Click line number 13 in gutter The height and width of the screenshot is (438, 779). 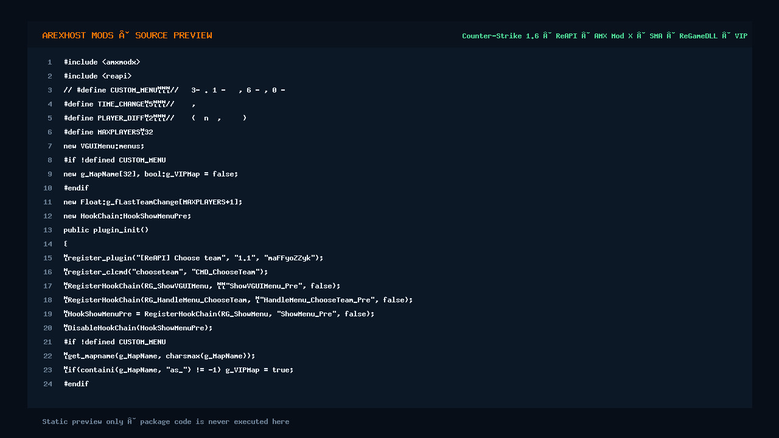(x=47, y=230)
